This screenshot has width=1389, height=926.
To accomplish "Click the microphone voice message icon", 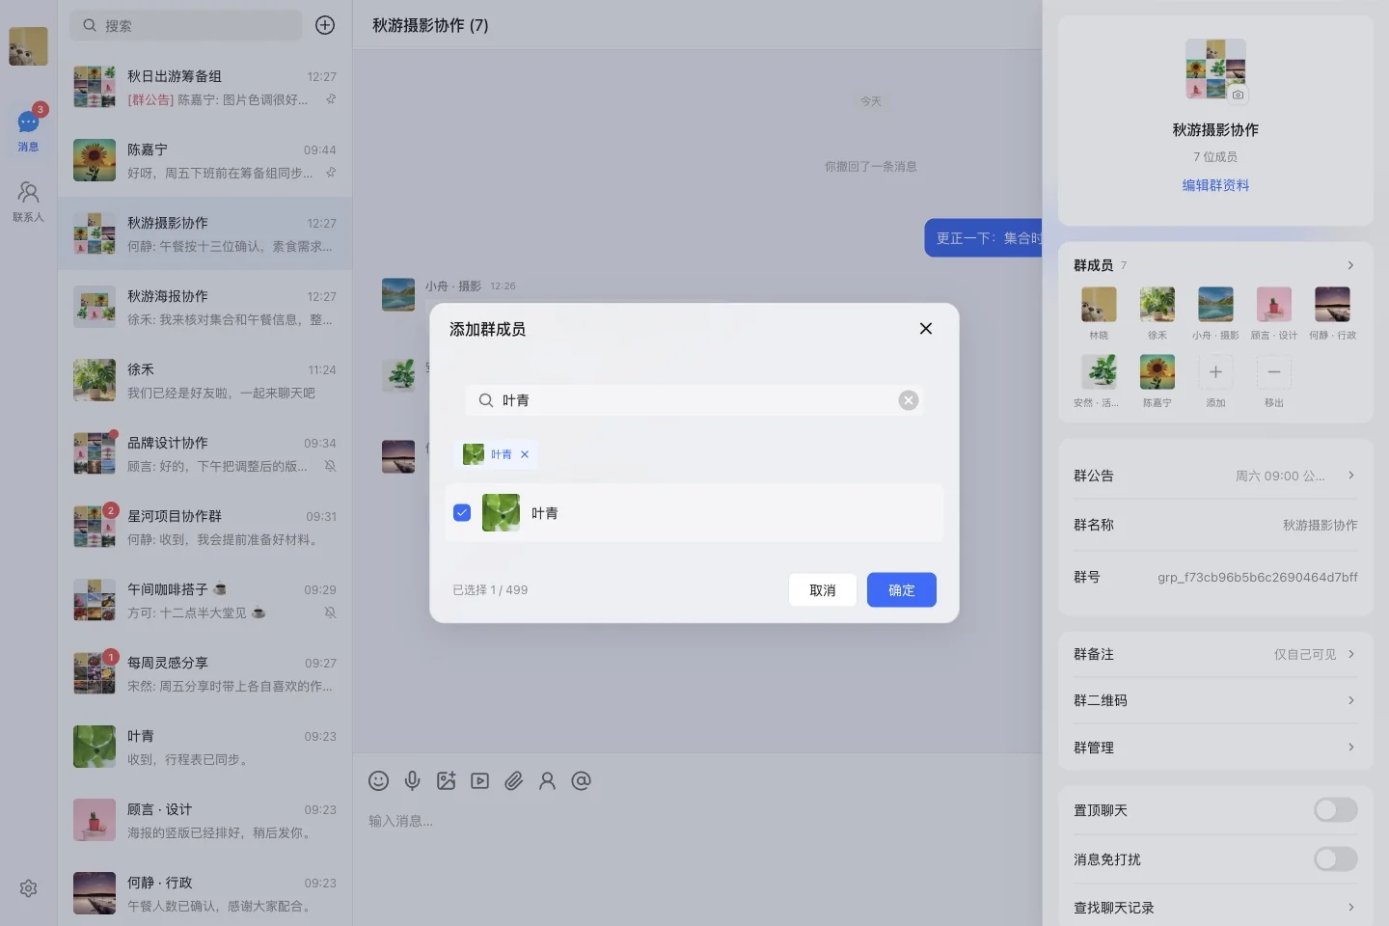I will (x=412, y=781).
